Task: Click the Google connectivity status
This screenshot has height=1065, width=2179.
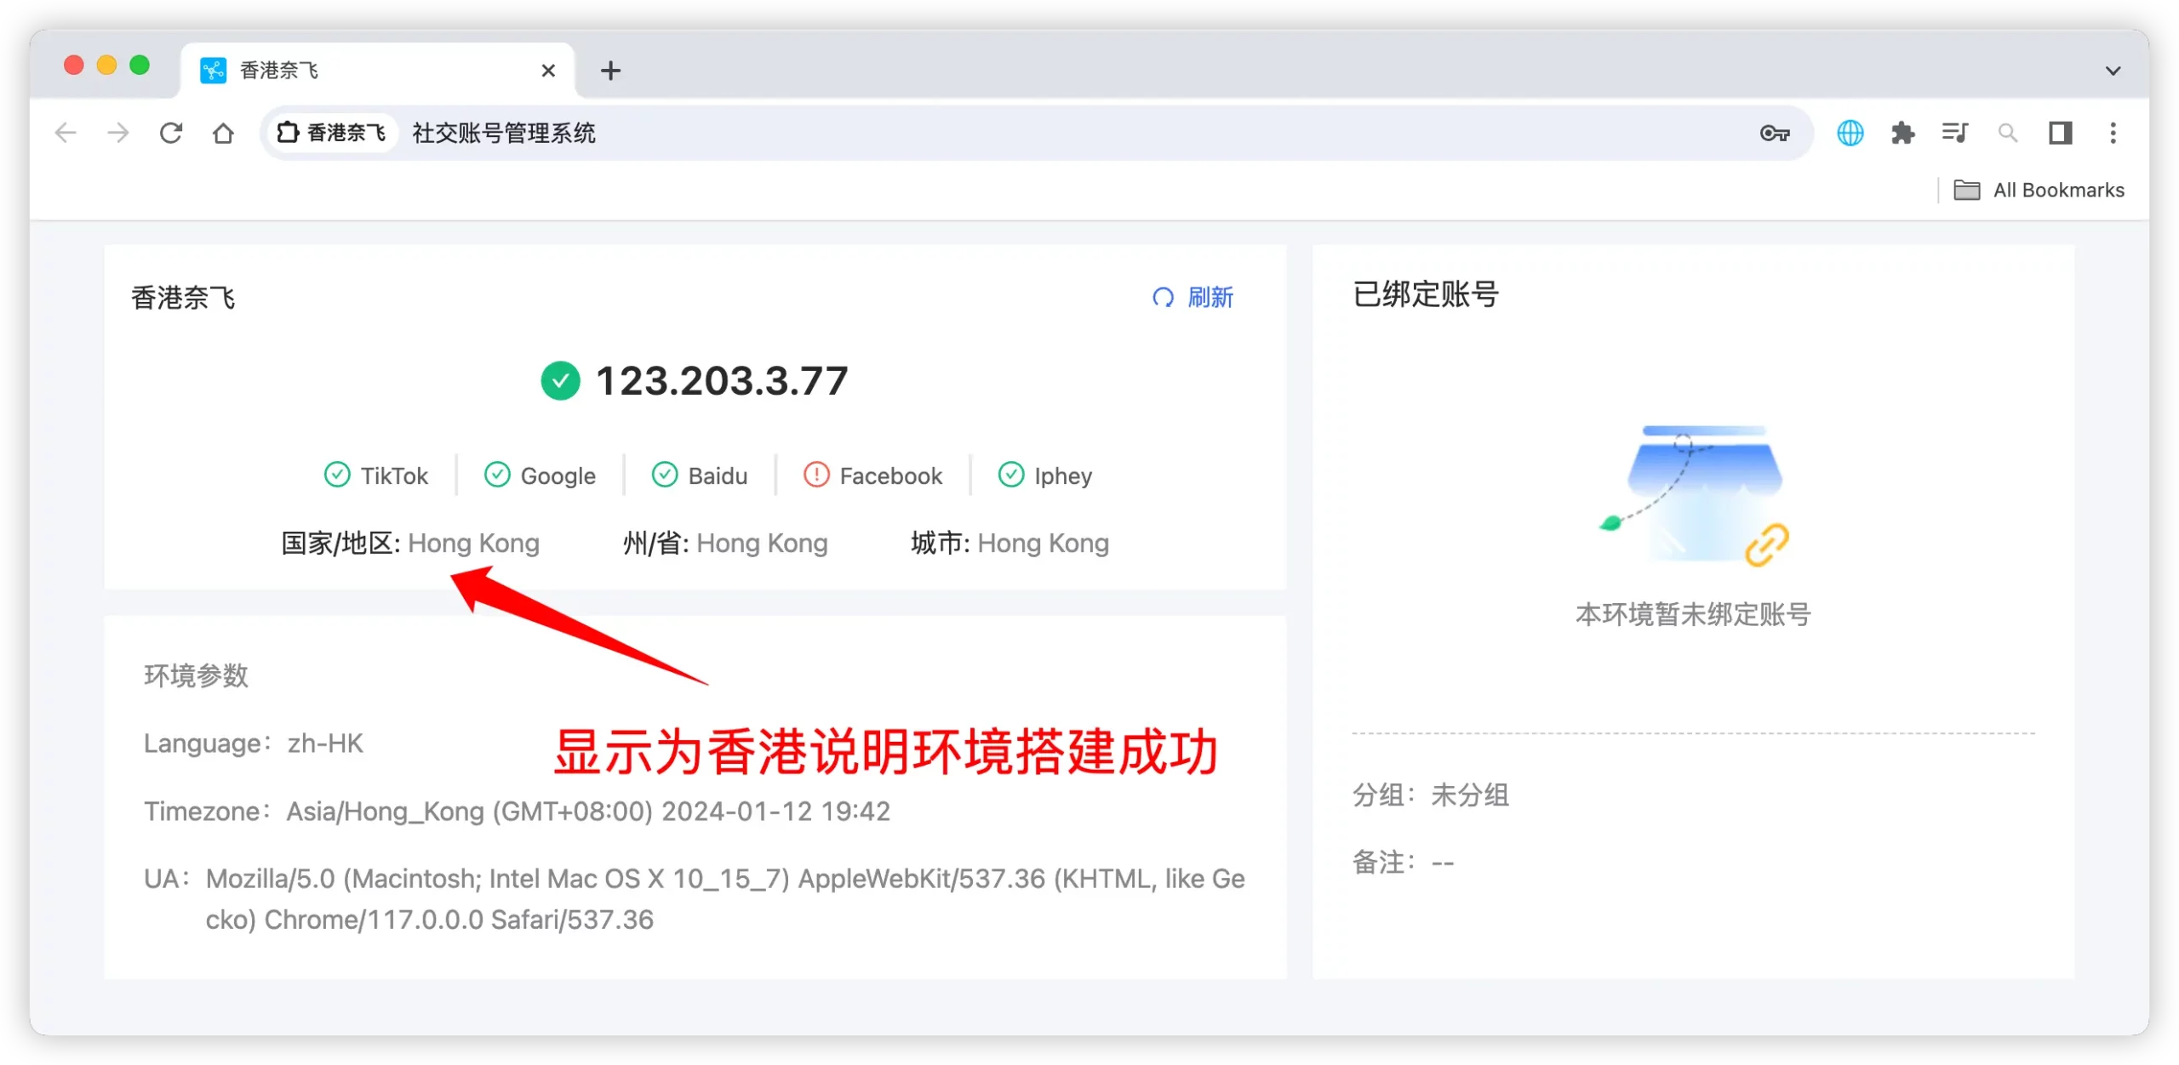Action: tap(540, 475)
